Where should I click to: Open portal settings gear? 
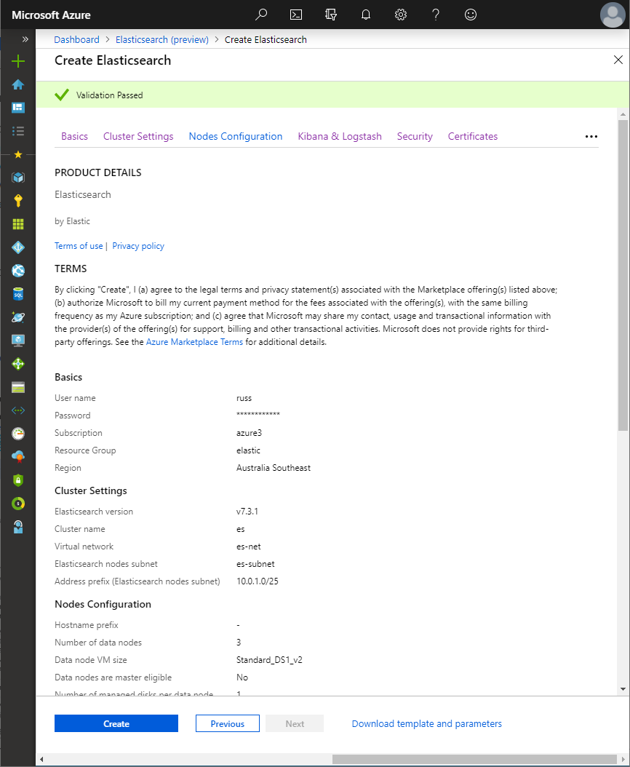[x=400, y=15]
